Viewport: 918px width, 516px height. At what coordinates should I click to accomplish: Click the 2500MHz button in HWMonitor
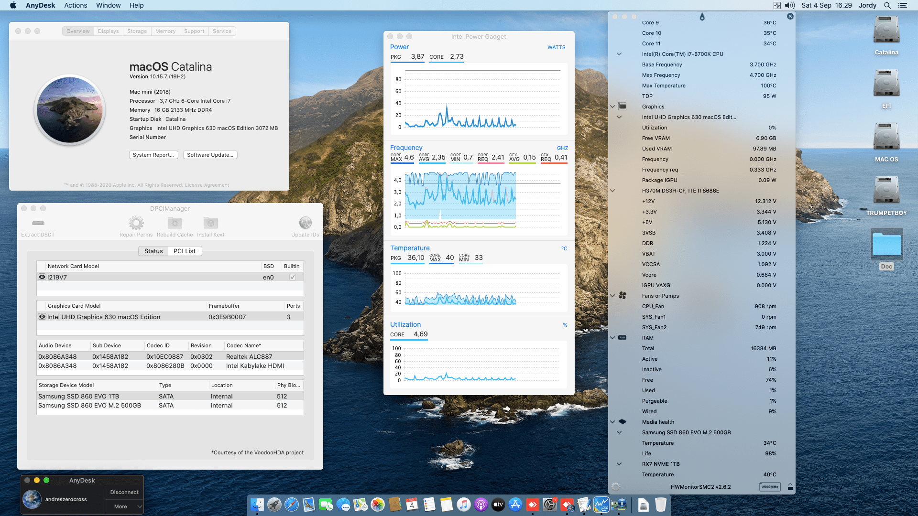[x=770, y=487]
